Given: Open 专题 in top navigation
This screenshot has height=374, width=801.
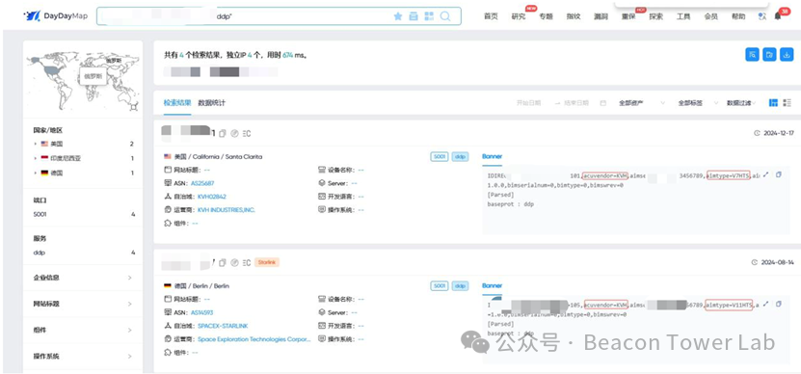Looking at the screenshot, I should coord(547,16).
